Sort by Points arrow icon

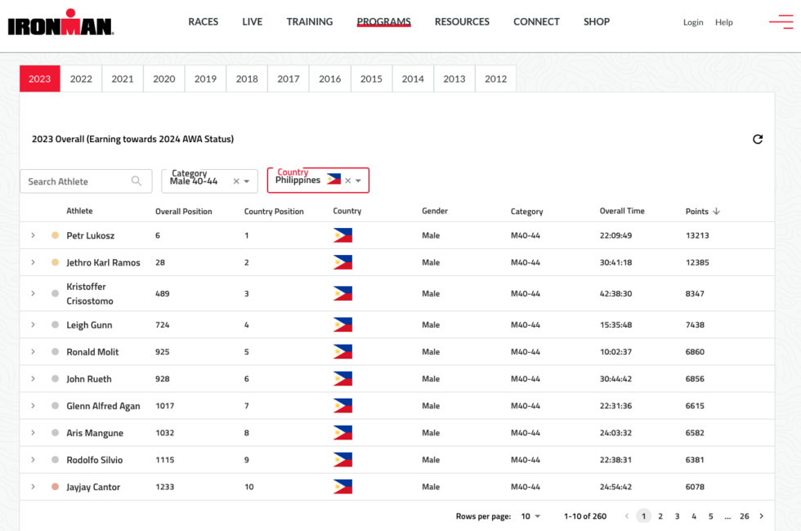click(716, 212)
